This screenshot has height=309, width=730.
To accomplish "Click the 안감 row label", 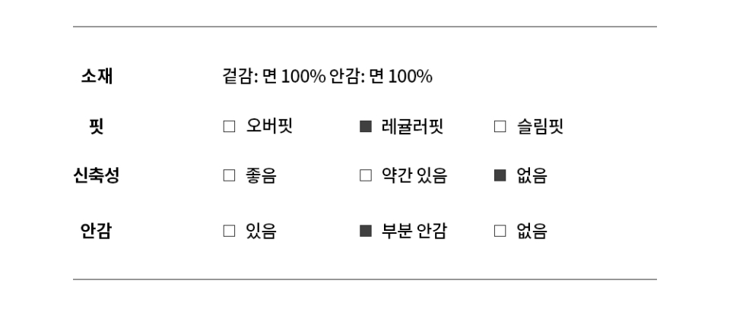I will click(x=96, y=232).
